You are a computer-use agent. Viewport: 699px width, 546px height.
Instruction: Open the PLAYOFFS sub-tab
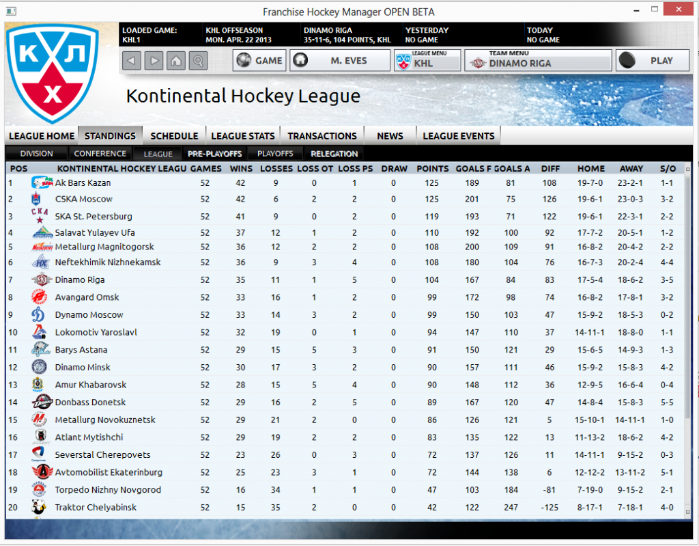275,154
